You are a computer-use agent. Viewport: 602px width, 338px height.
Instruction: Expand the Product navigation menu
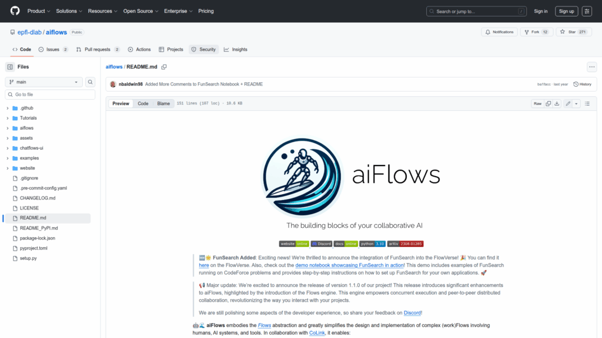pyautogui.click(x=39, y=11)
